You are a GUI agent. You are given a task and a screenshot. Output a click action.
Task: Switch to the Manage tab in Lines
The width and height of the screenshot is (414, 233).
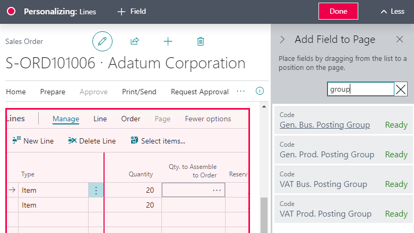tap(66, 119)
